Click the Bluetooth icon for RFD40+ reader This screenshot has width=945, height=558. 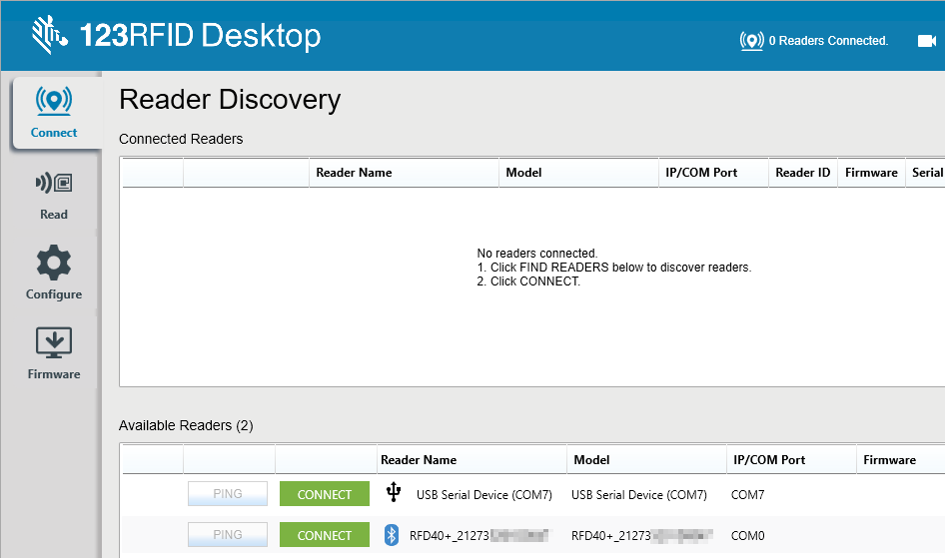coord(392,535)
